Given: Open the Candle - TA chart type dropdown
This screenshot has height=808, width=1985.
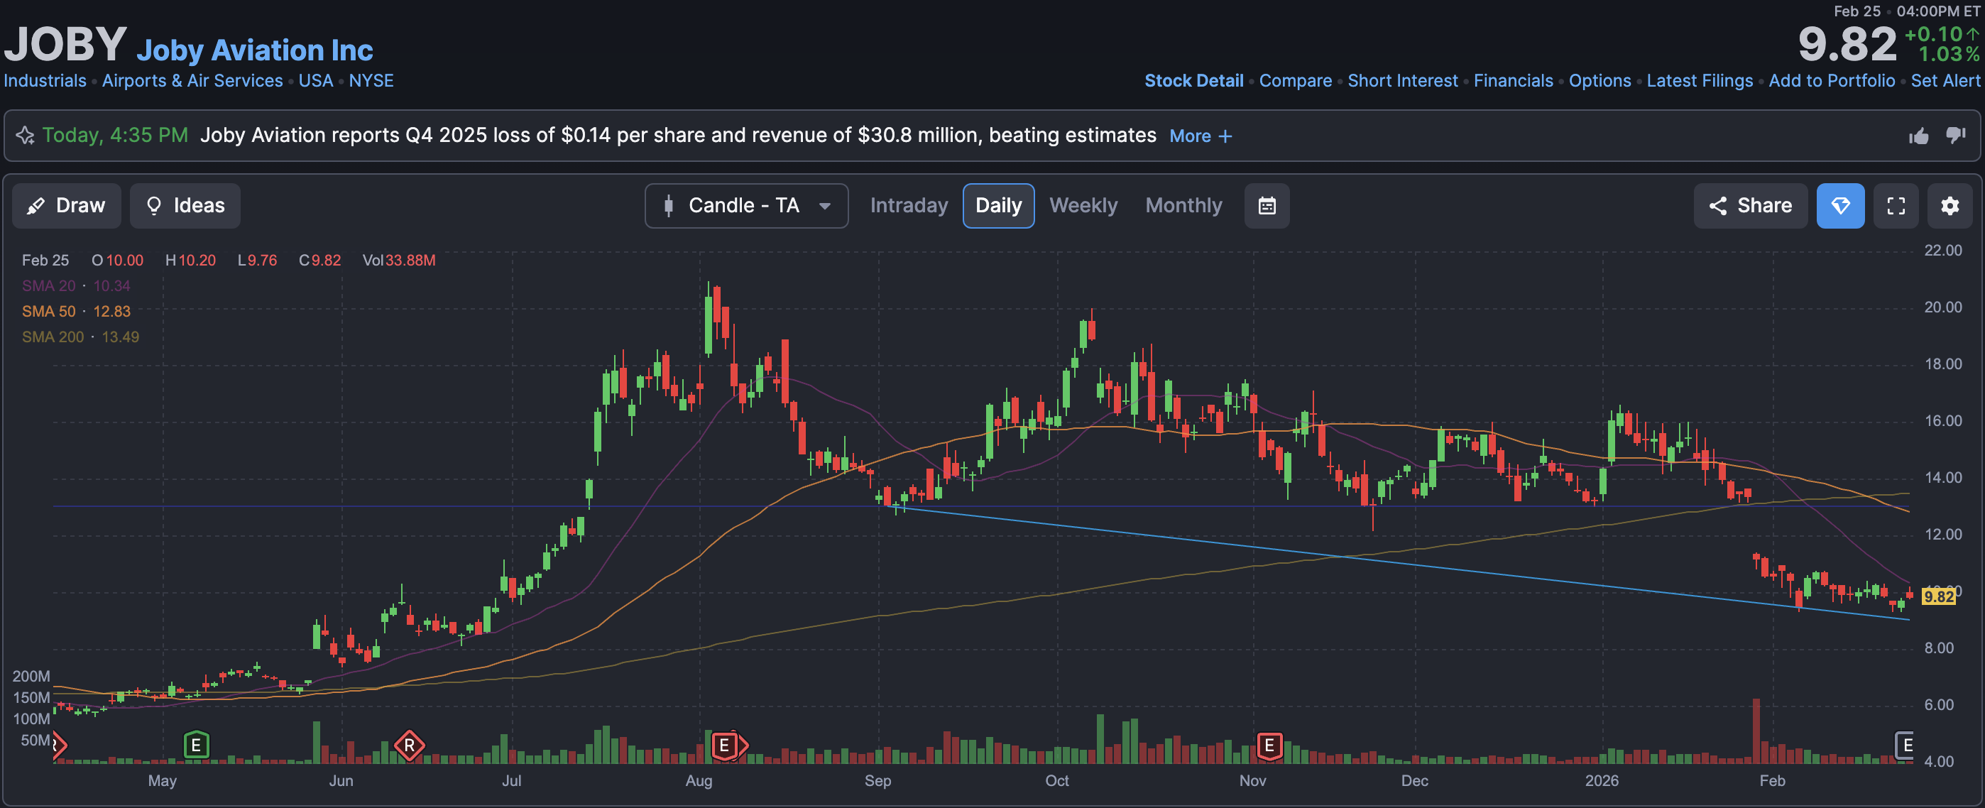Looking at the screenshot, I should 746,206.
